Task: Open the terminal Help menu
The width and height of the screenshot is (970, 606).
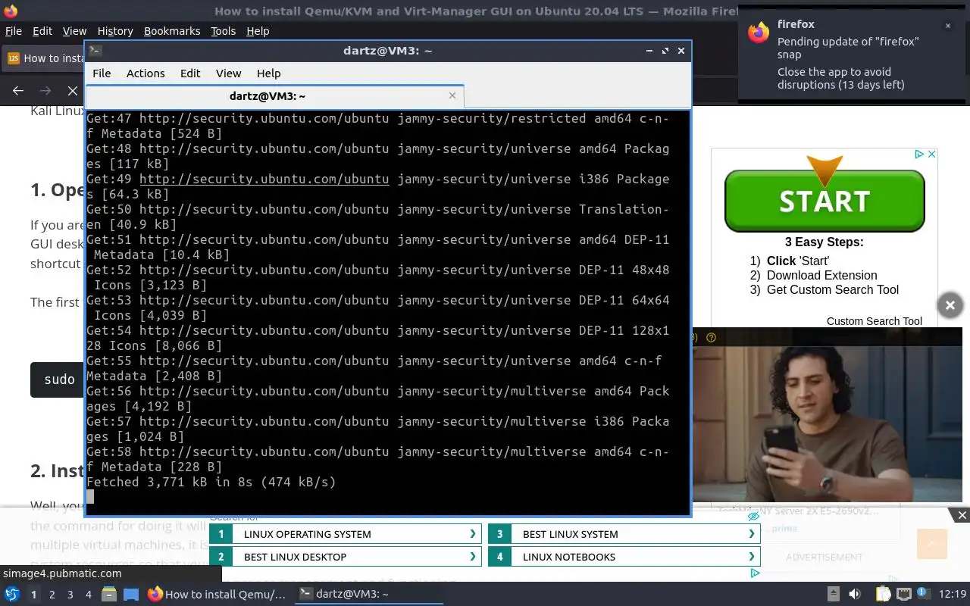Action: [269, 73]
